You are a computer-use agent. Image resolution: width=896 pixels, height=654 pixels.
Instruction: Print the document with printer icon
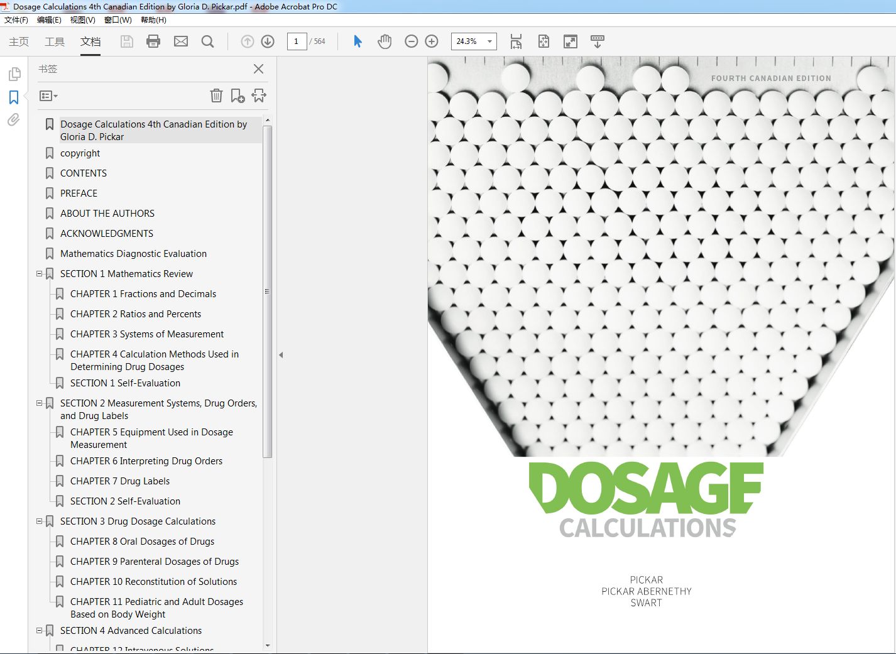153,41
